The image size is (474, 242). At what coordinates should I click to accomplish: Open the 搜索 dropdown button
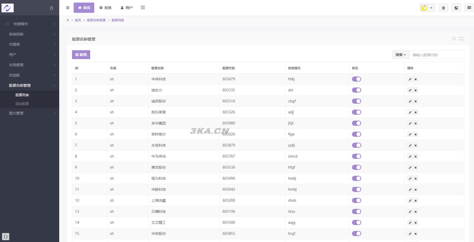coord(400,55)
